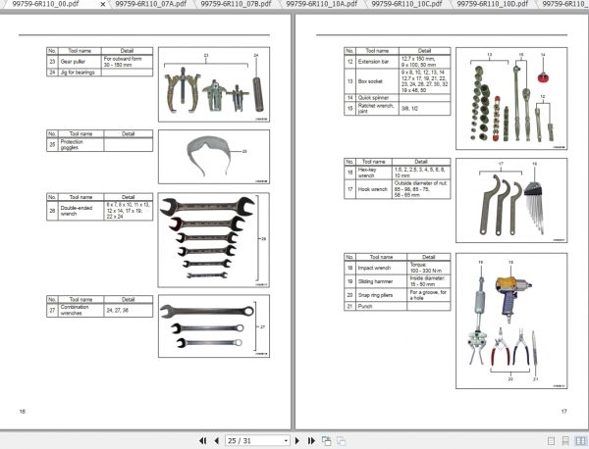Image resolution: width=589 pixels, height=449 pixels.
Task: Switch to continuous page view layout
Action: click(565, 441)
